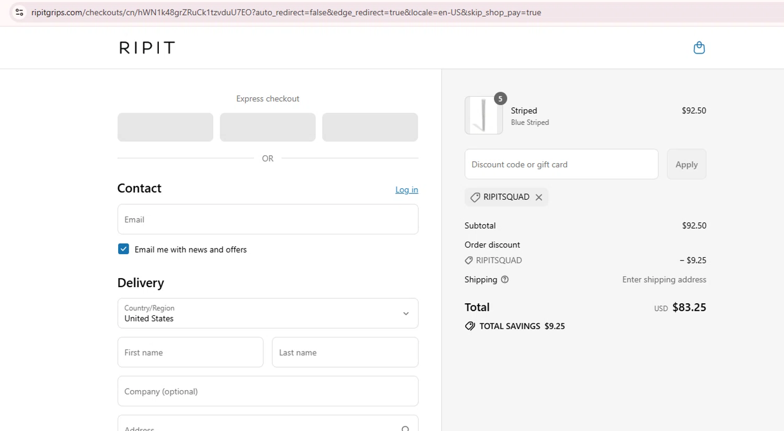Screen dimensions: 784x431
Task: Click the RIPIT logo
Action: click(147, 48)
